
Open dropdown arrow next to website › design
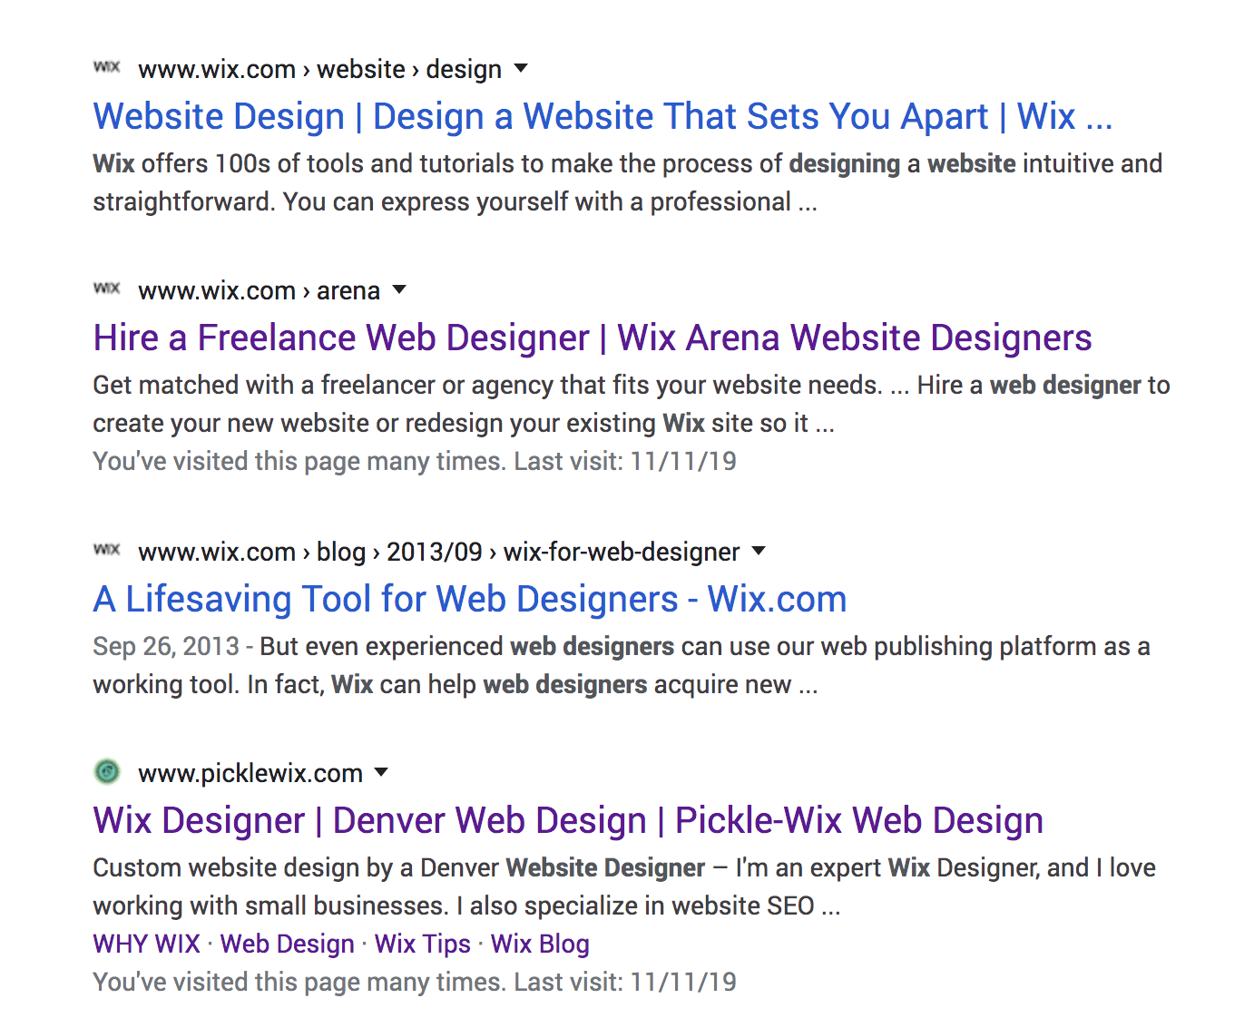click(x=521, y=68)
